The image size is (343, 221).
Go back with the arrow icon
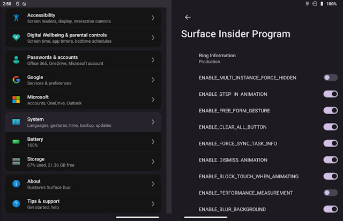coord(188,17)
